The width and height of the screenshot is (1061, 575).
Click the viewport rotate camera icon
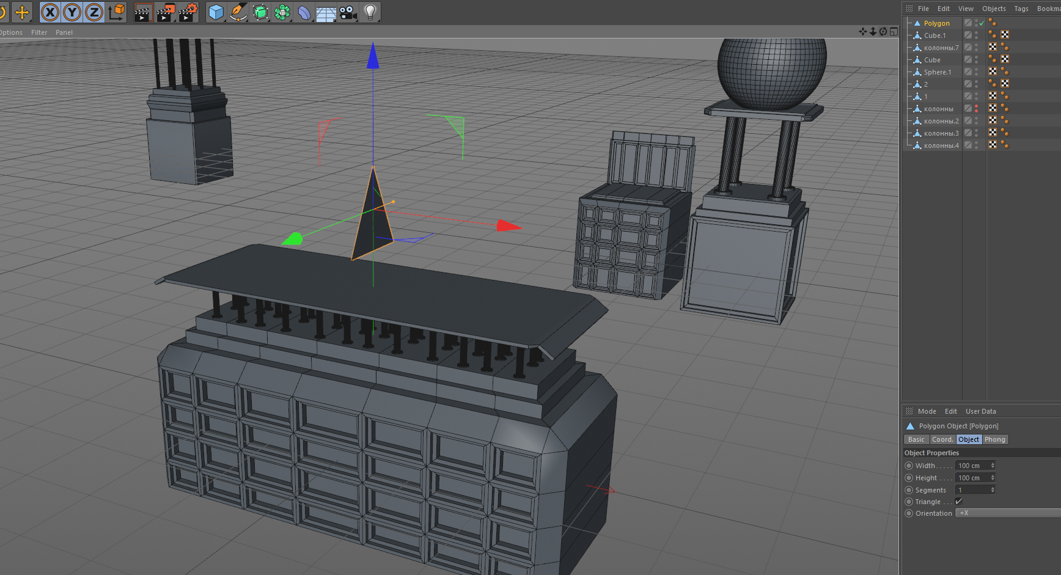883,31
